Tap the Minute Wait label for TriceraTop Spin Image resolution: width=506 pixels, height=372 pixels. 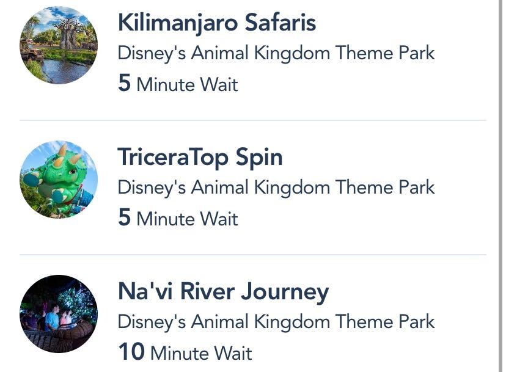pyautogui.click(x=187, y=219)
